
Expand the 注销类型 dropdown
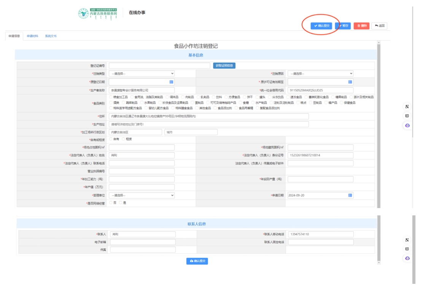click(142, 73)
